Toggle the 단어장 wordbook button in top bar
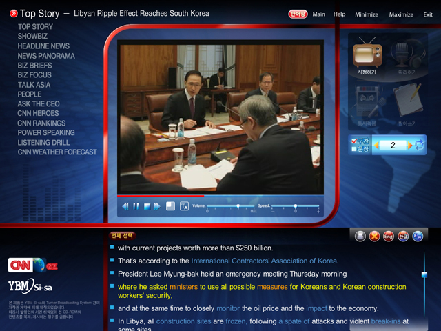 tap(297, 14)
